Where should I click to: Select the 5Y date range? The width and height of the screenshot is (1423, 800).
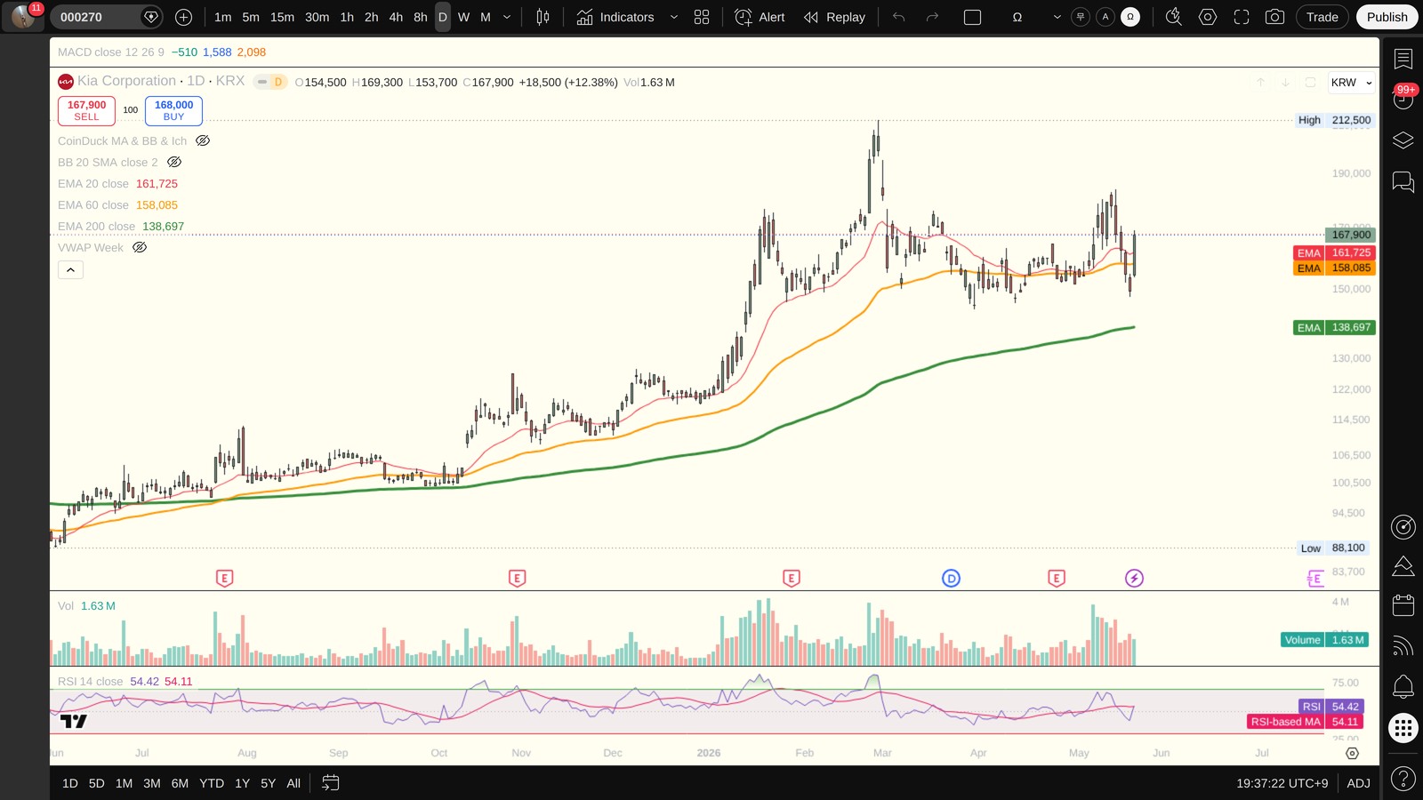pos(268,783)
